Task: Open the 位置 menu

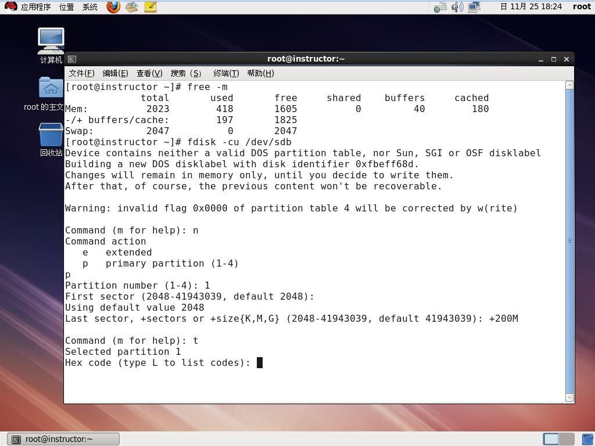Action: point(67,7)
